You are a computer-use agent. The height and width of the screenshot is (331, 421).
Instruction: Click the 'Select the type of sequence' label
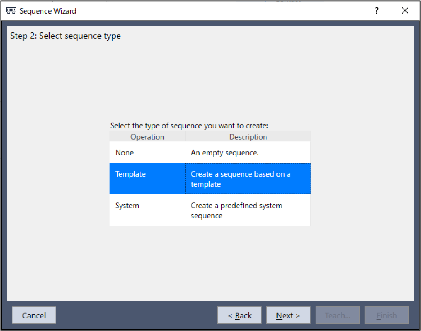point(189,126)
